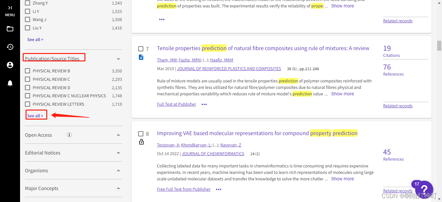This screenshot has width=442, height=202.
Task: Open Related records for record 7
Action: [x=398, y=106]
